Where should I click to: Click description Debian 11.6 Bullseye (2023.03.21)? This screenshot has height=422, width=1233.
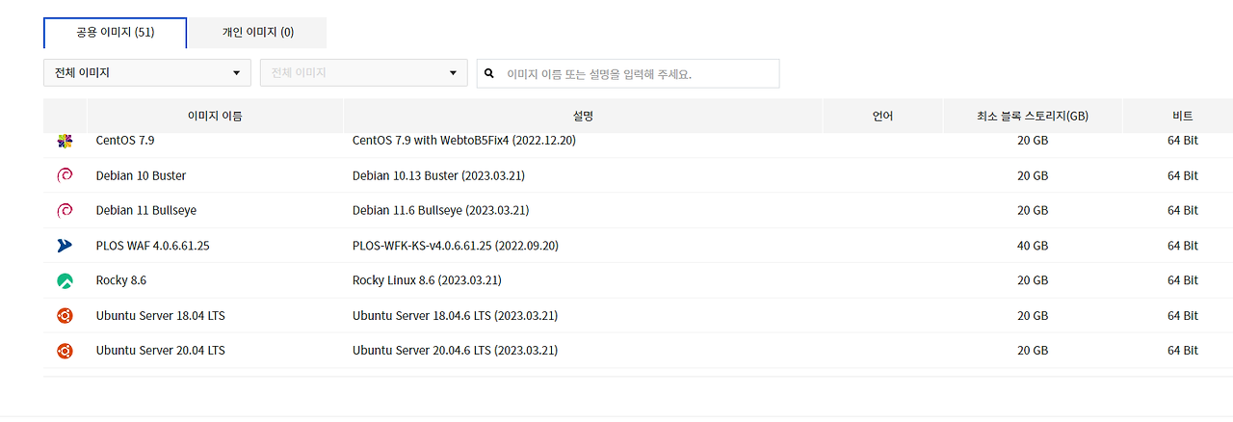coord(441,210)
